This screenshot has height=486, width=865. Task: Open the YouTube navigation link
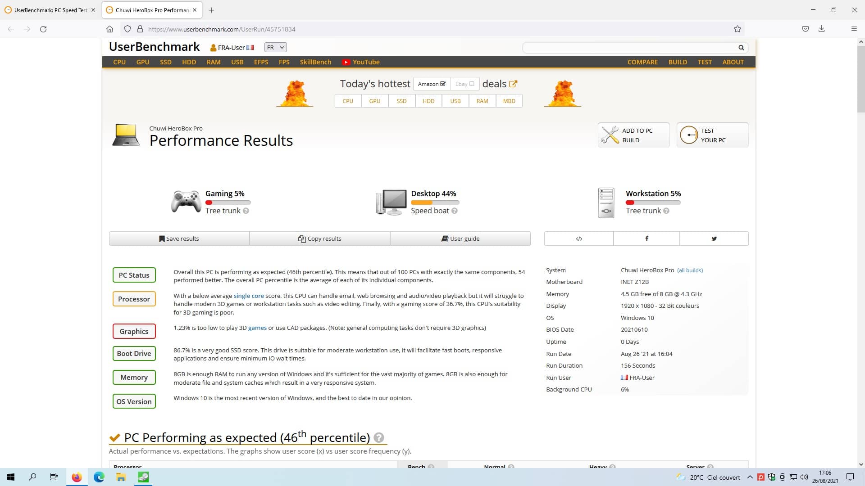pyautogui.click(x=361, y=62)
